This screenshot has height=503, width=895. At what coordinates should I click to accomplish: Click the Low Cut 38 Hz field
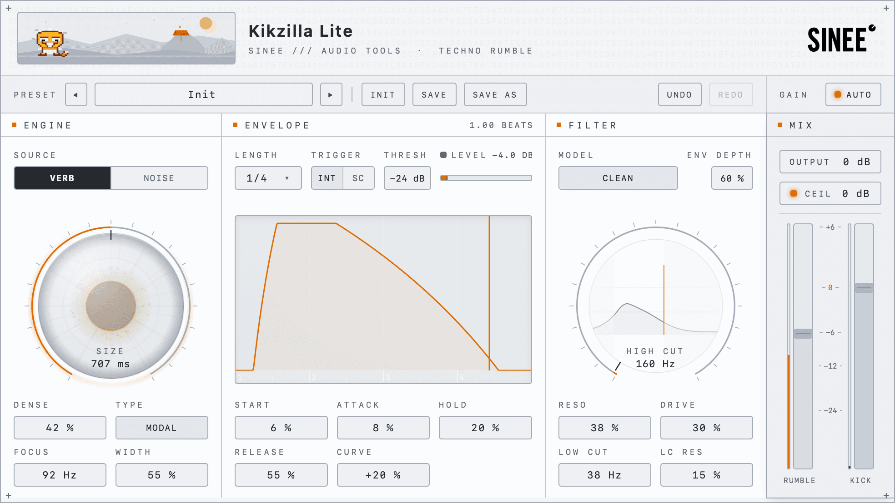(x=605, y=475)
